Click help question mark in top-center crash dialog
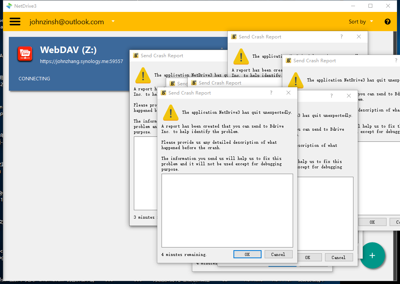 [x=341, y=37]
